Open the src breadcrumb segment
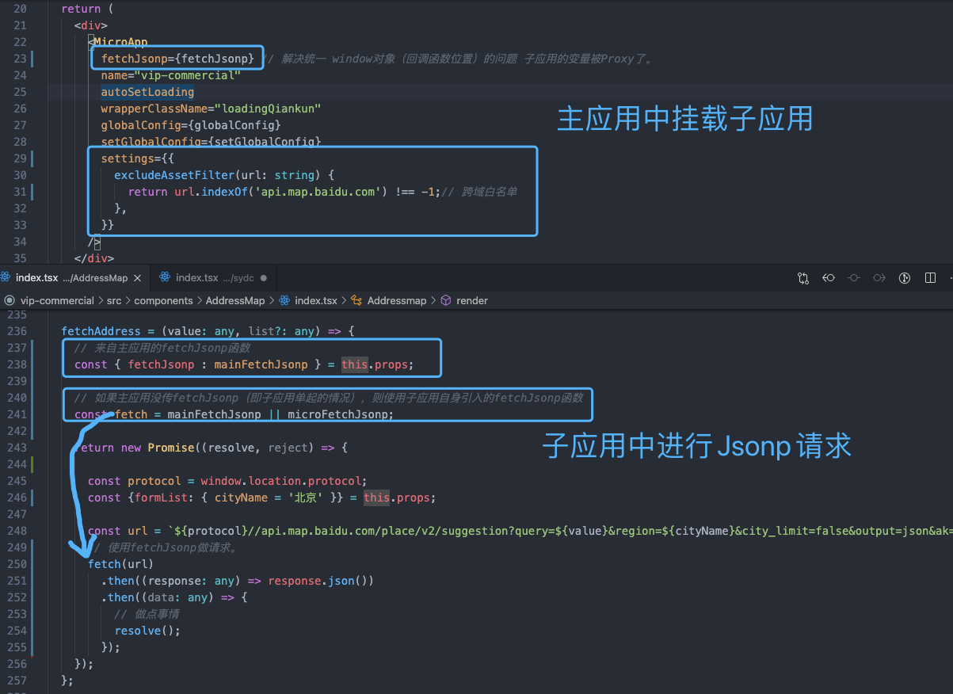Screen dimensions: 953x694 (x=113, y=301)
